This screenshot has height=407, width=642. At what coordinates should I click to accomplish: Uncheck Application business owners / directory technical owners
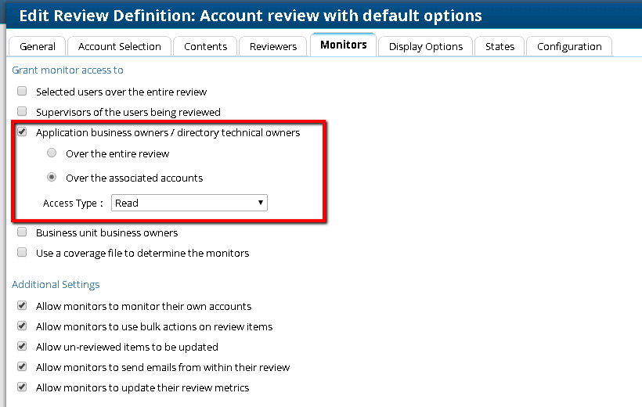(22, 132)
